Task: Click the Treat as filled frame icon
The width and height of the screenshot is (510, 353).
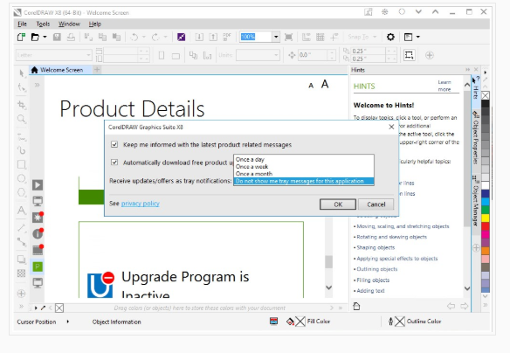Action: point(410,55)
